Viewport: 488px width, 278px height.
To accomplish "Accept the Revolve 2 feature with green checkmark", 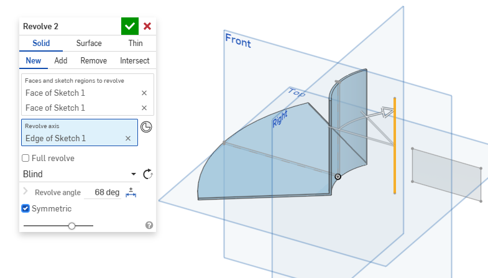I will (x=130, y=26).
